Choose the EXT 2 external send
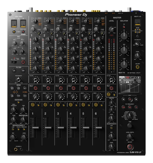Viewport: 153px width, 163px height. click(x=25, y=96)
